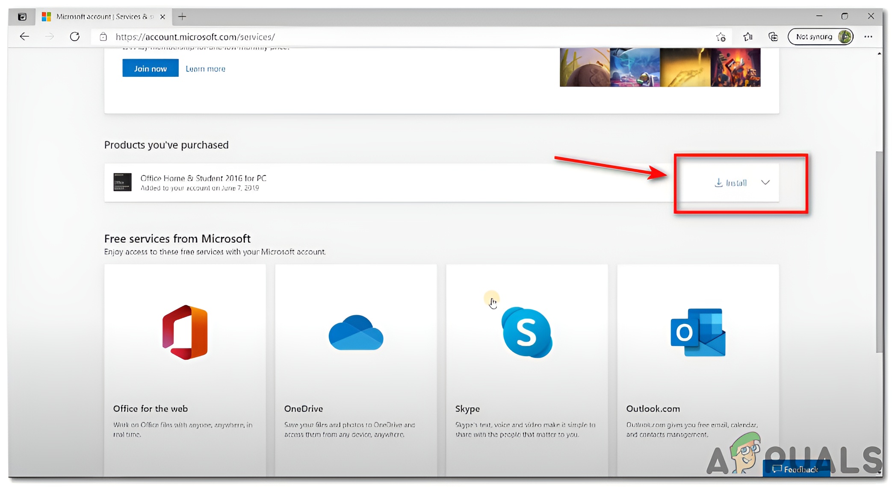The width and height of the screenshot is (892, 487).
Task: Click the tab actions menu icon
Action: tap(22, 17)
